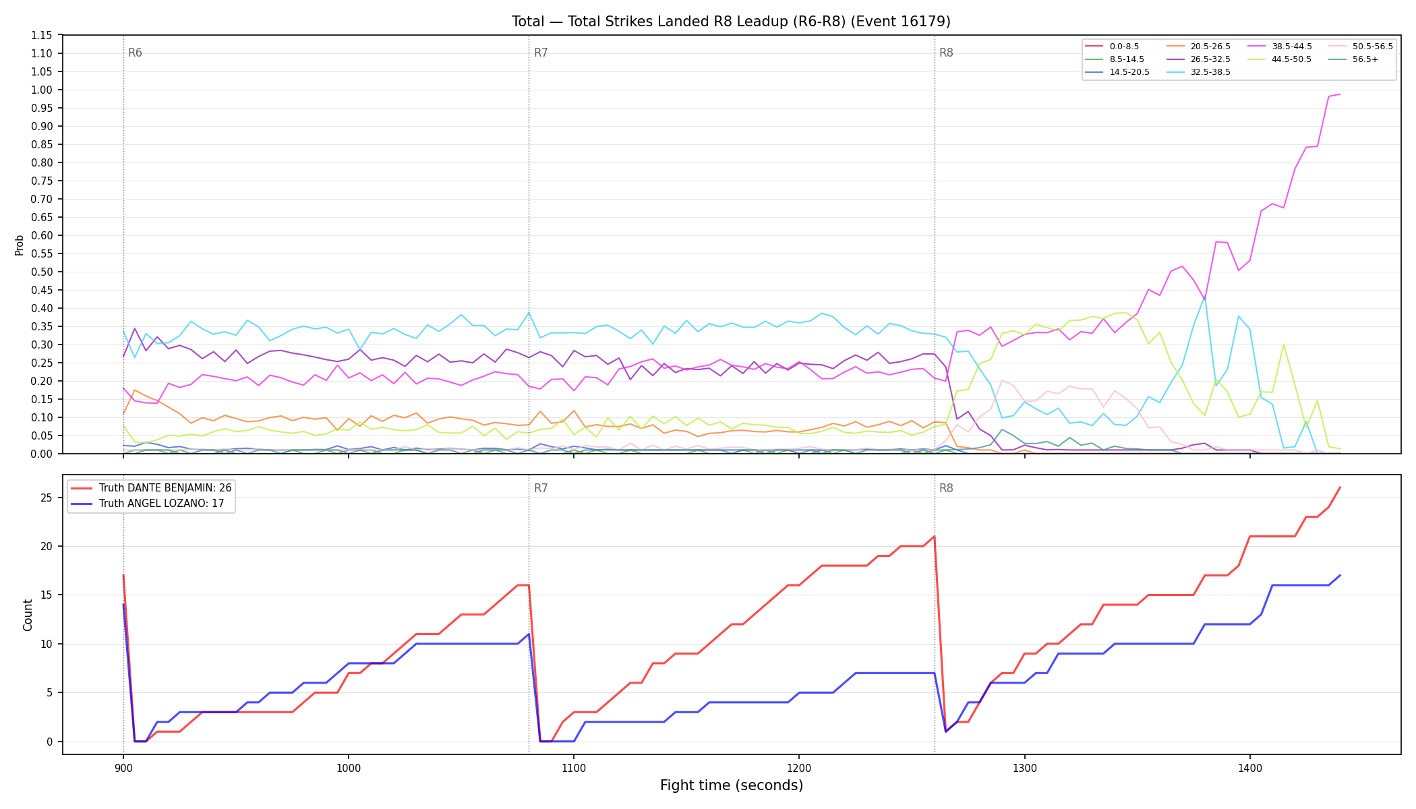Click the 25 tick on Count axis
Viewport: 1416px width, 809px height.
tap(47, 498)
